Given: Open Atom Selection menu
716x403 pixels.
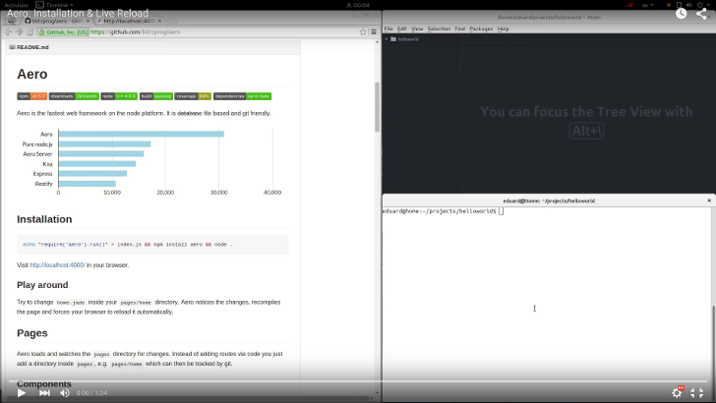Looking at the screenshot, I should click(439, 29).
